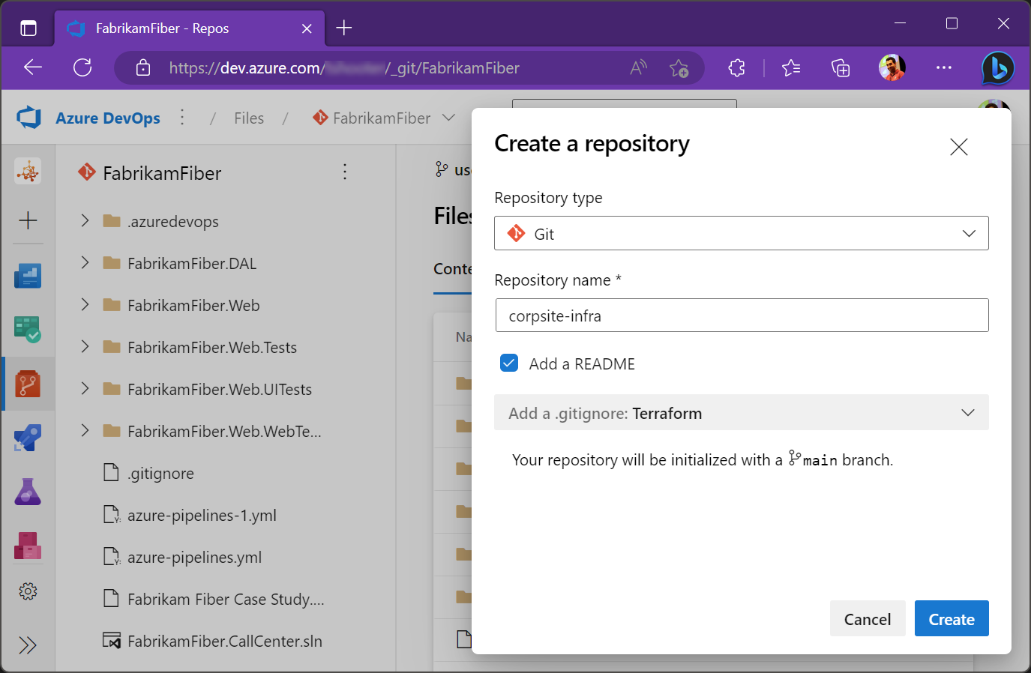The image size is (1031, 673).
Task: Open the Collections icon
Action: (x=841, y=68)
